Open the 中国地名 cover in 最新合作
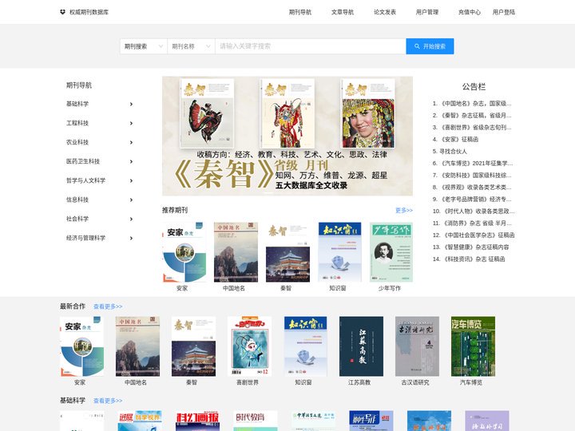575x431 pixels. coord(137,346)
